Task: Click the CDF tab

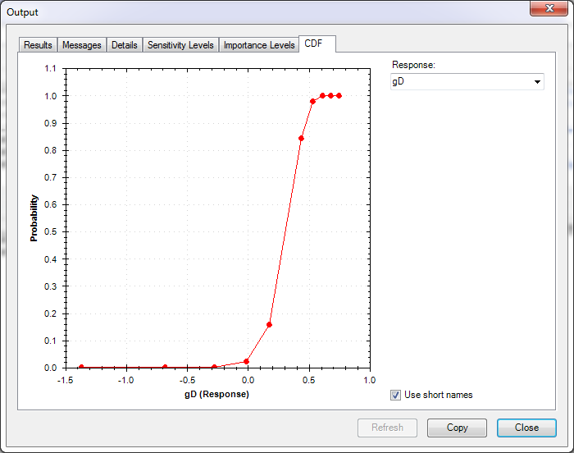Action: pos(314,43)
